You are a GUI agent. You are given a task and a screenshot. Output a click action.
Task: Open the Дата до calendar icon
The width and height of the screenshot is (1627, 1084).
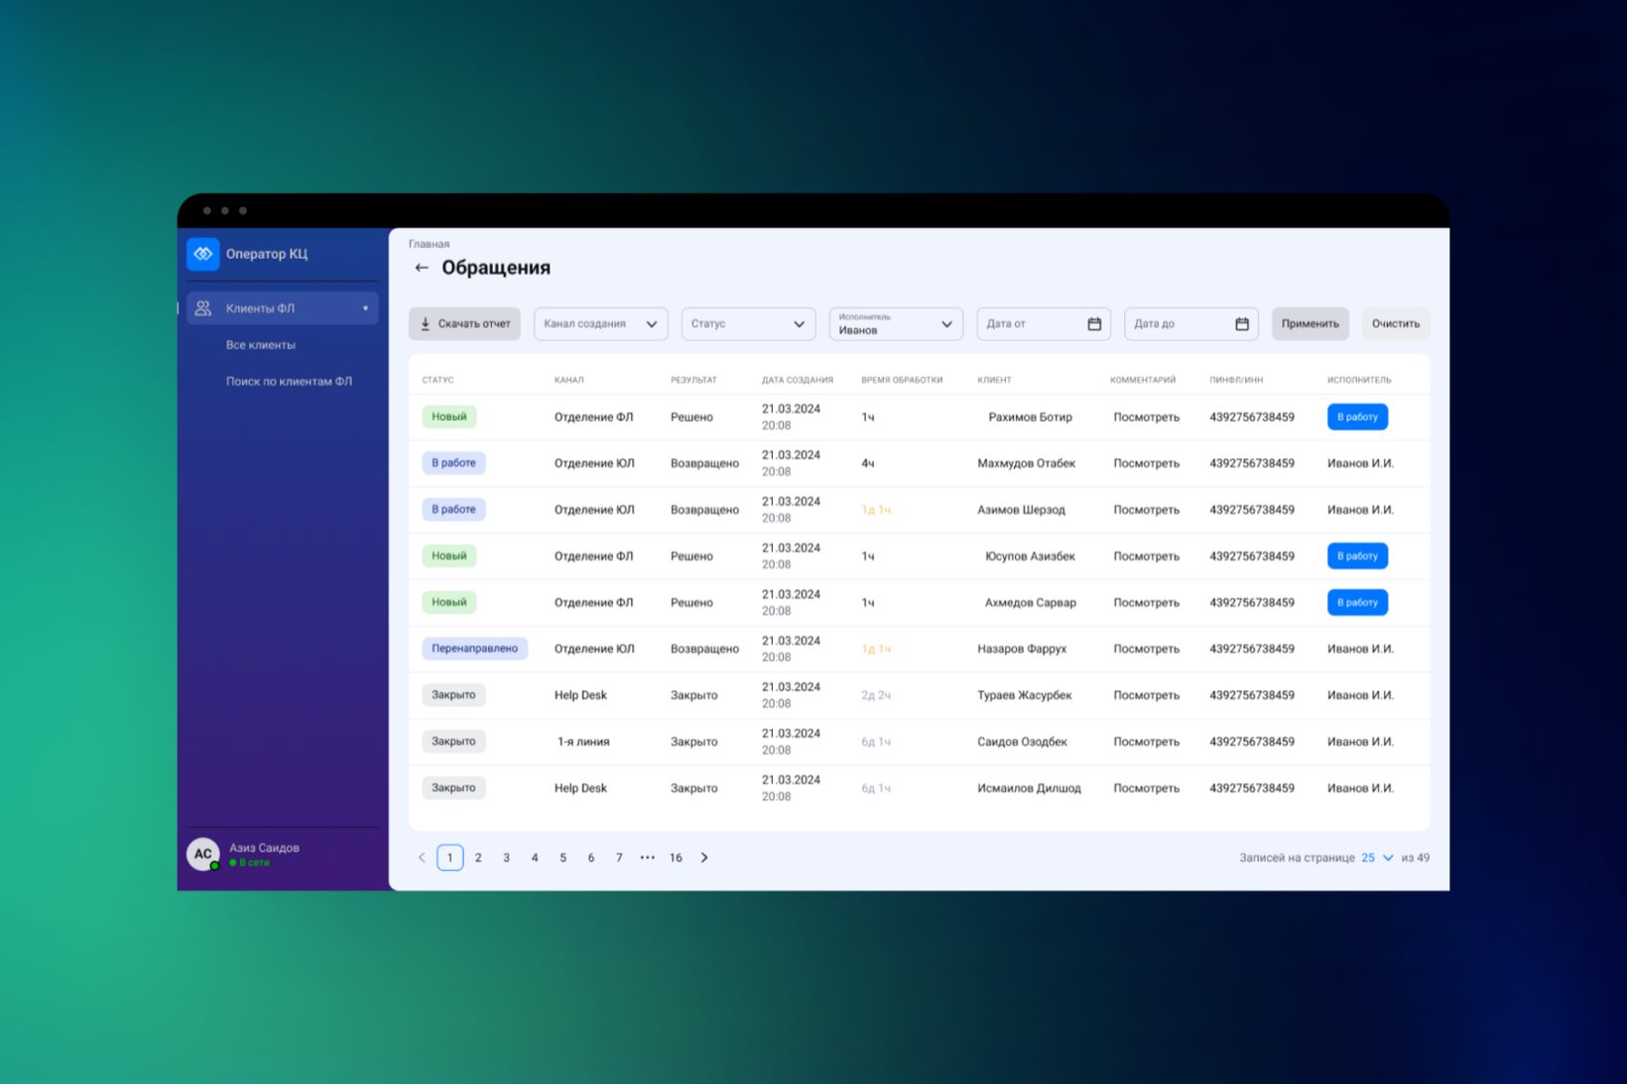(x=1242, y=324)
